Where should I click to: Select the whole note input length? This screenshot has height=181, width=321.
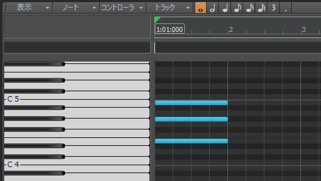200,8
